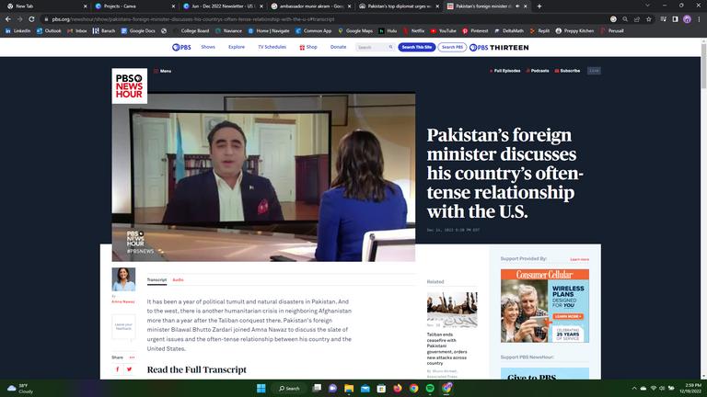Open the tab search dropdown arrow

pos(647,6)
